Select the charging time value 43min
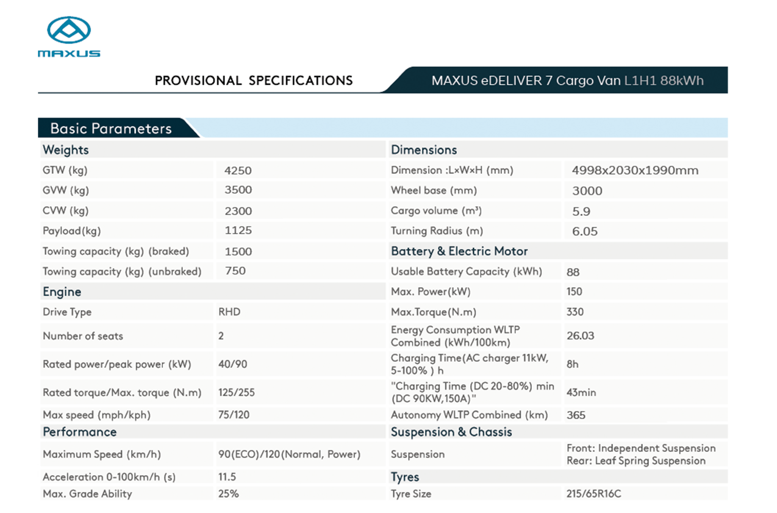Viewport: 777px width, 513px height. [x=581, y=392]
